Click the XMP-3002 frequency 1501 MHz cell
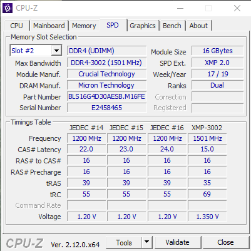Screen dimensions: 251x251 [x=207, y=138]
